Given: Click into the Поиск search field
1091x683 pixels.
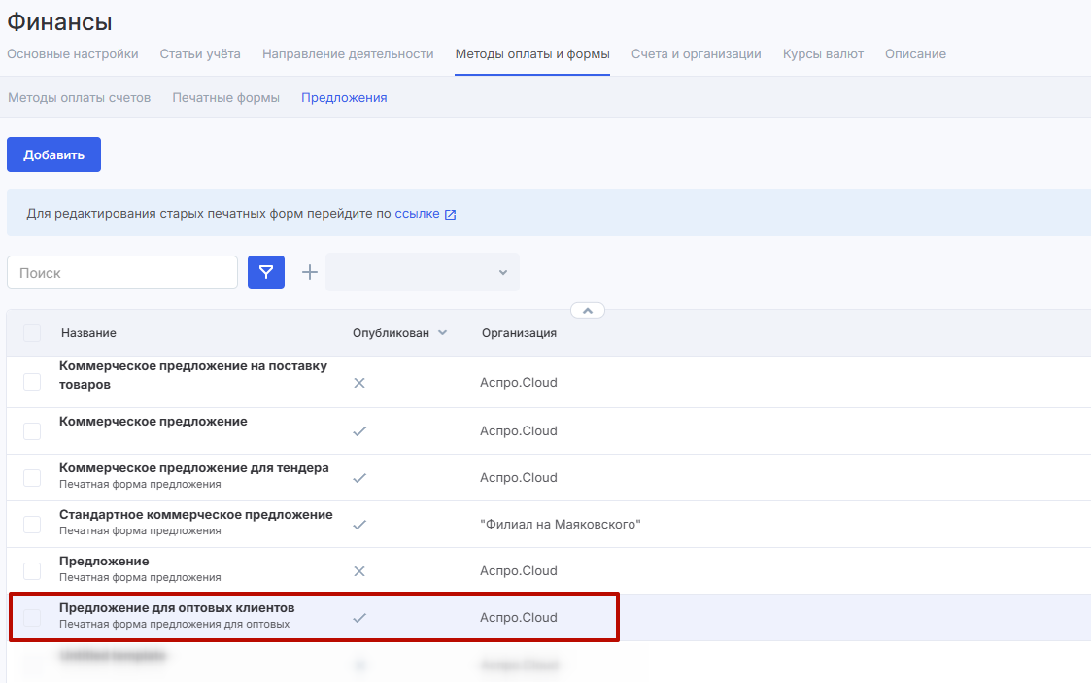Looking at the screenshot, I should [x=122, y=272].
